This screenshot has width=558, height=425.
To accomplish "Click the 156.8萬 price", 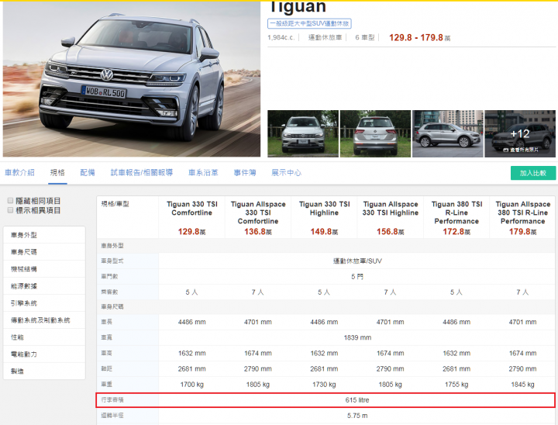I will [x=391, y=232].
